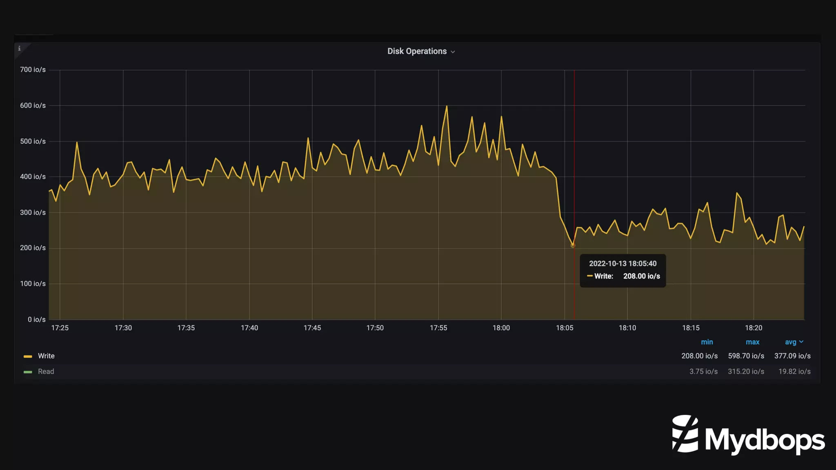
Task: Click the chevron beside Disk Operations
Action: coord(453,52)
